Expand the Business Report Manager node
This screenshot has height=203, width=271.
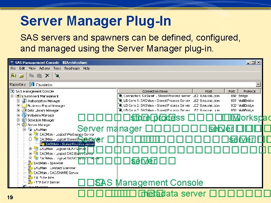(x=18, y=106)
